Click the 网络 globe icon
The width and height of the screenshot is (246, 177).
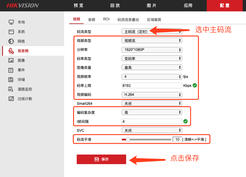(x=11, y=41)
